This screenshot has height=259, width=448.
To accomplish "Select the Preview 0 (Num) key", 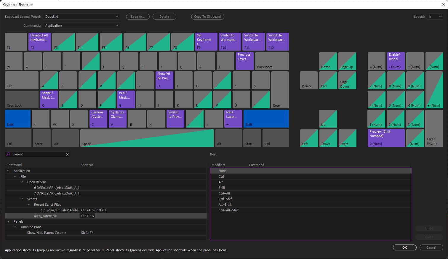I will pyautogui.click(x=386, y=138).
